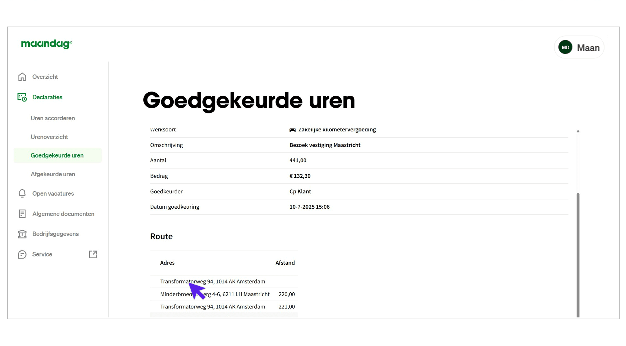626x346 pixels.
Task: Click the external link icon beside Service
Action: [93, 254]
